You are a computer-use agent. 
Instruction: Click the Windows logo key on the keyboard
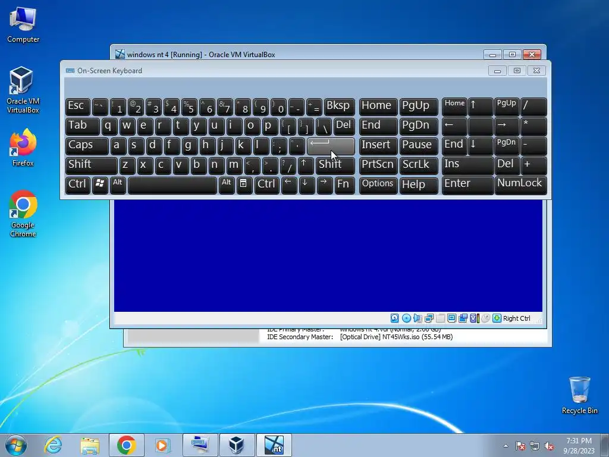100,185
